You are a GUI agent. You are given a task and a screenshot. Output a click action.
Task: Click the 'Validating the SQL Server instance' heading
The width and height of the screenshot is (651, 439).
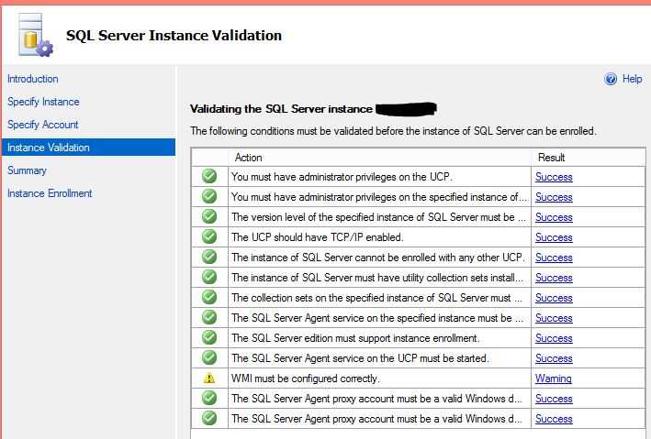[x=281, y=109]
